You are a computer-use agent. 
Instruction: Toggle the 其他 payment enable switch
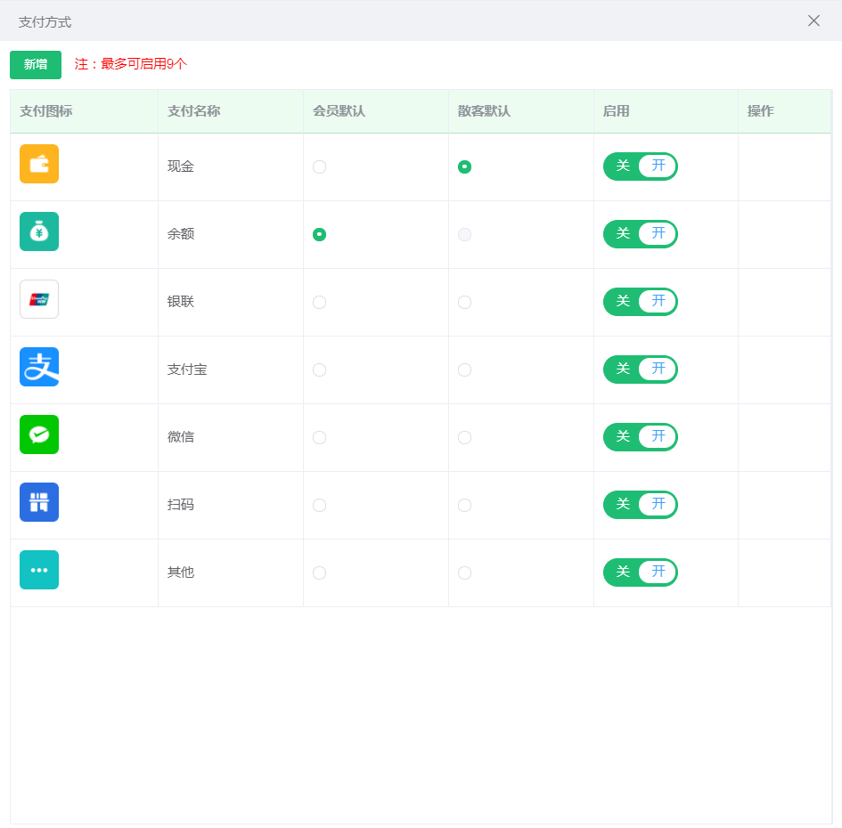pyautogui.click(x=640, y=572)
